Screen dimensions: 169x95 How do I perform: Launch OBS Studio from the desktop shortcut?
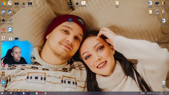tap(3, 21)
